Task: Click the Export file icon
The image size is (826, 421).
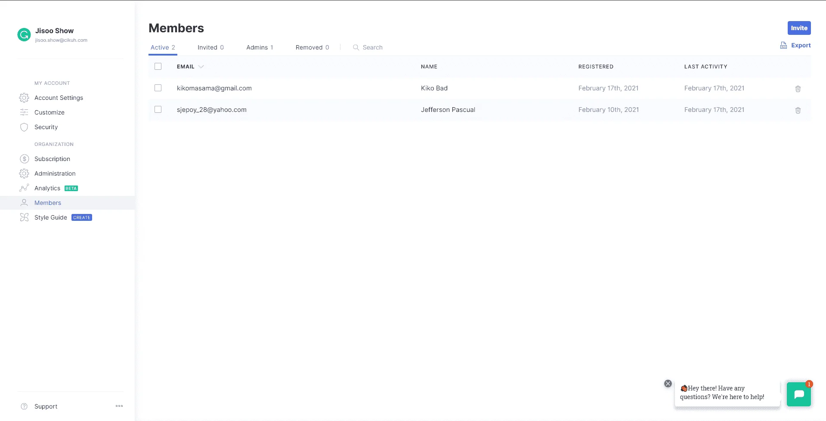Action: coord(783,45)
